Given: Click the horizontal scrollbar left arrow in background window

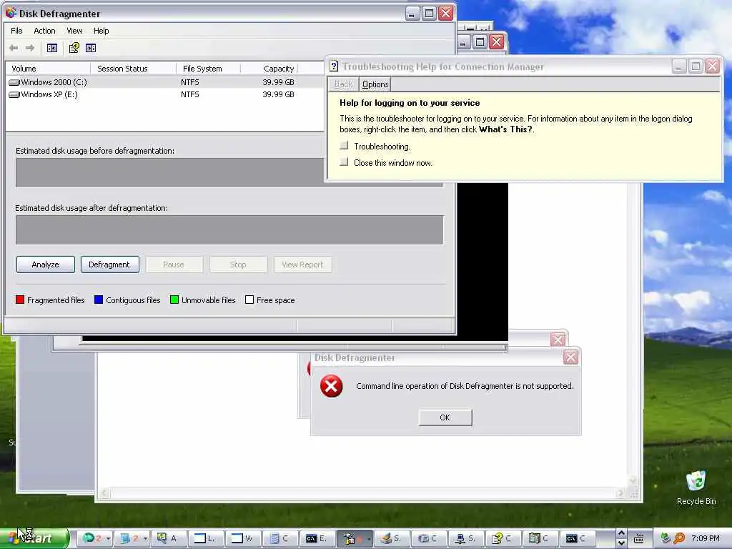Looking at the screenshot, I should (x=105, y=493).
